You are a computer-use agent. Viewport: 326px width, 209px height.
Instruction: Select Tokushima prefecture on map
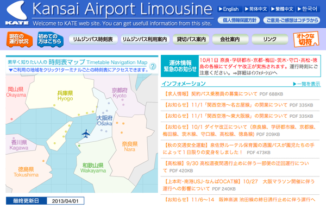(x=26, y=172)
